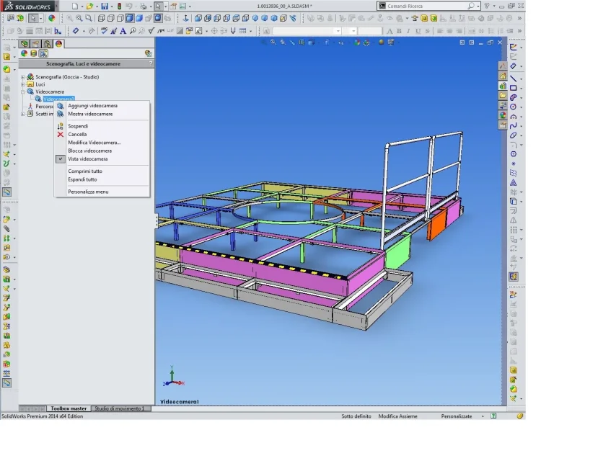
Task: Expand the 'Scenografia (Goccia - Studio)' tree node
Action: tap(23, 77)
